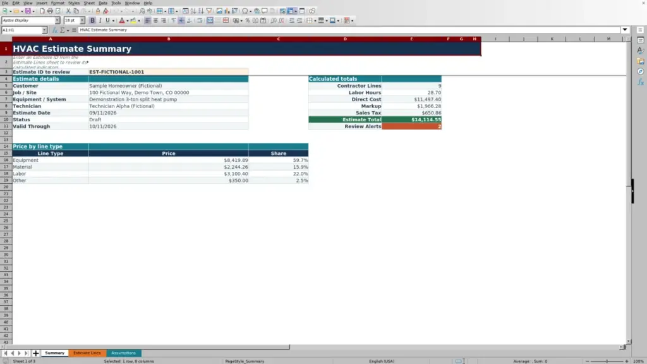647x364 pixels.
Task: Open the Data menu
Action: [103, 3]
